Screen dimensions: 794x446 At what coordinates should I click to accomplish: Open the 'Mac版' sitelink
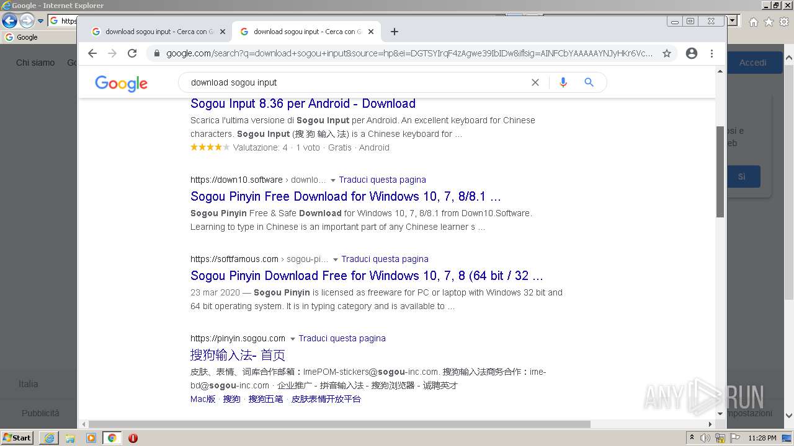(203, 399)
